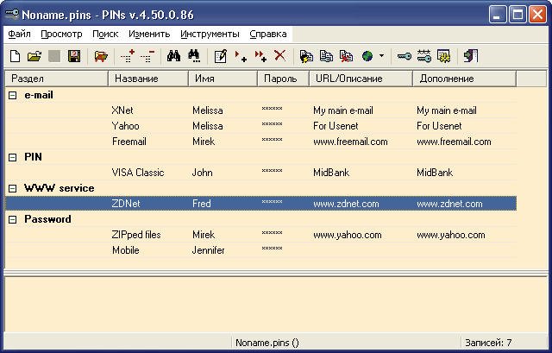Select the Mobile record
This screenshot has width=552, height=353.
point(260,250)
